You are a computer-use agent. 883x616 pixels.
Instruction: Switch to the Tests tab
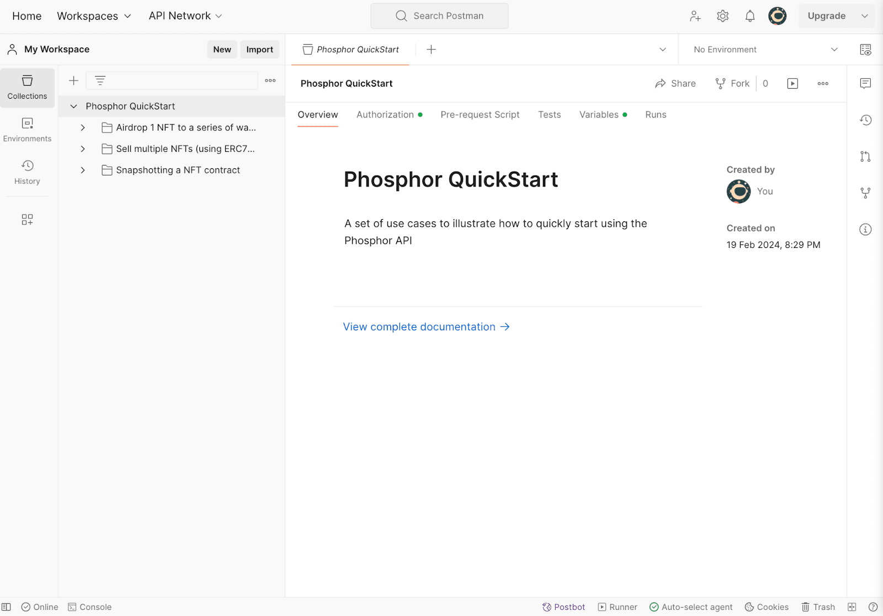550,115
